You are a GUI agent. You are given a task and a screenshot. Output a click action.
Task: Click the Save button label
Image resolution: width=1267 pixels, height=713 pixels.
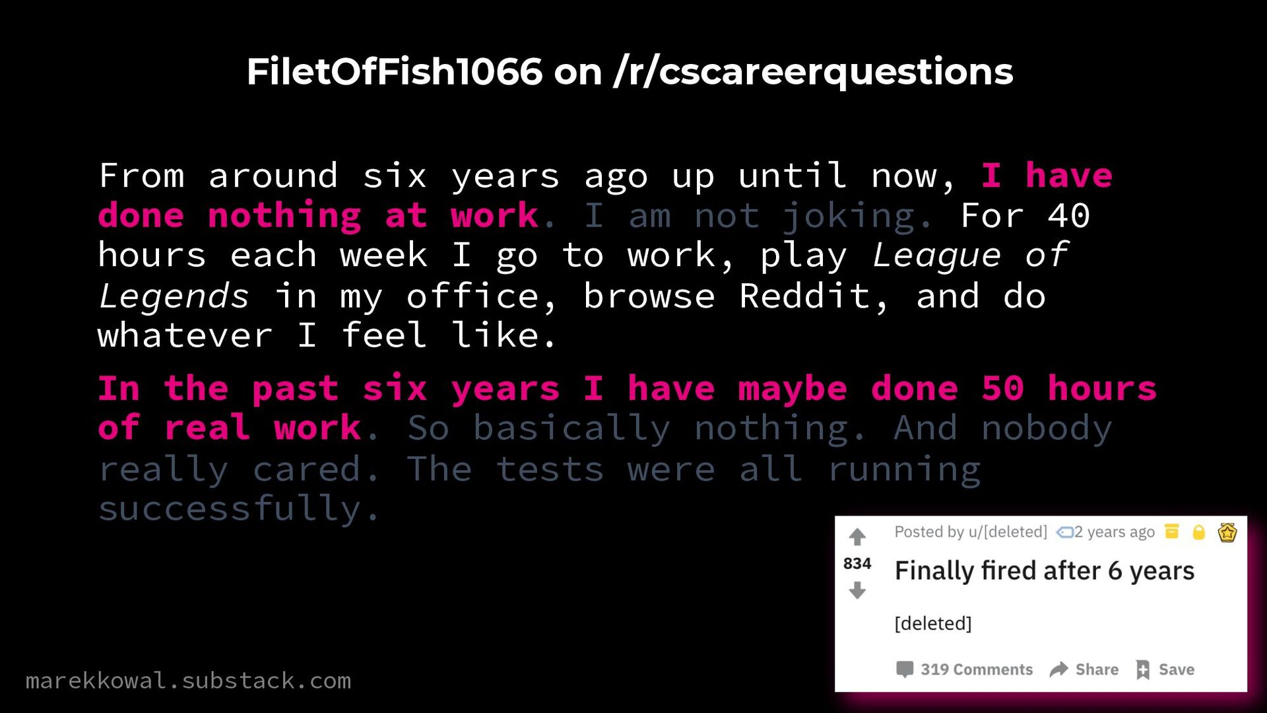[x=1177, y=669]
